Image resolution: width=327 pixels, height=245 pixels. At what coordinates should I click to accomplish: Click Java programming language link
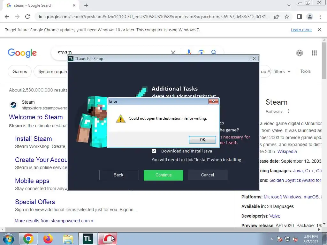pyautogui.click(x=298, y=171)
